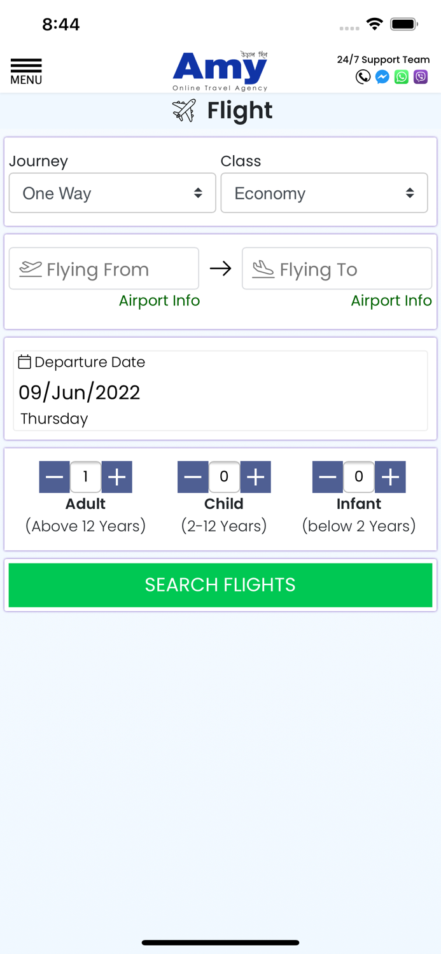Decrease Adult passenger count
The image size is (441, 954).
point(54,477)
